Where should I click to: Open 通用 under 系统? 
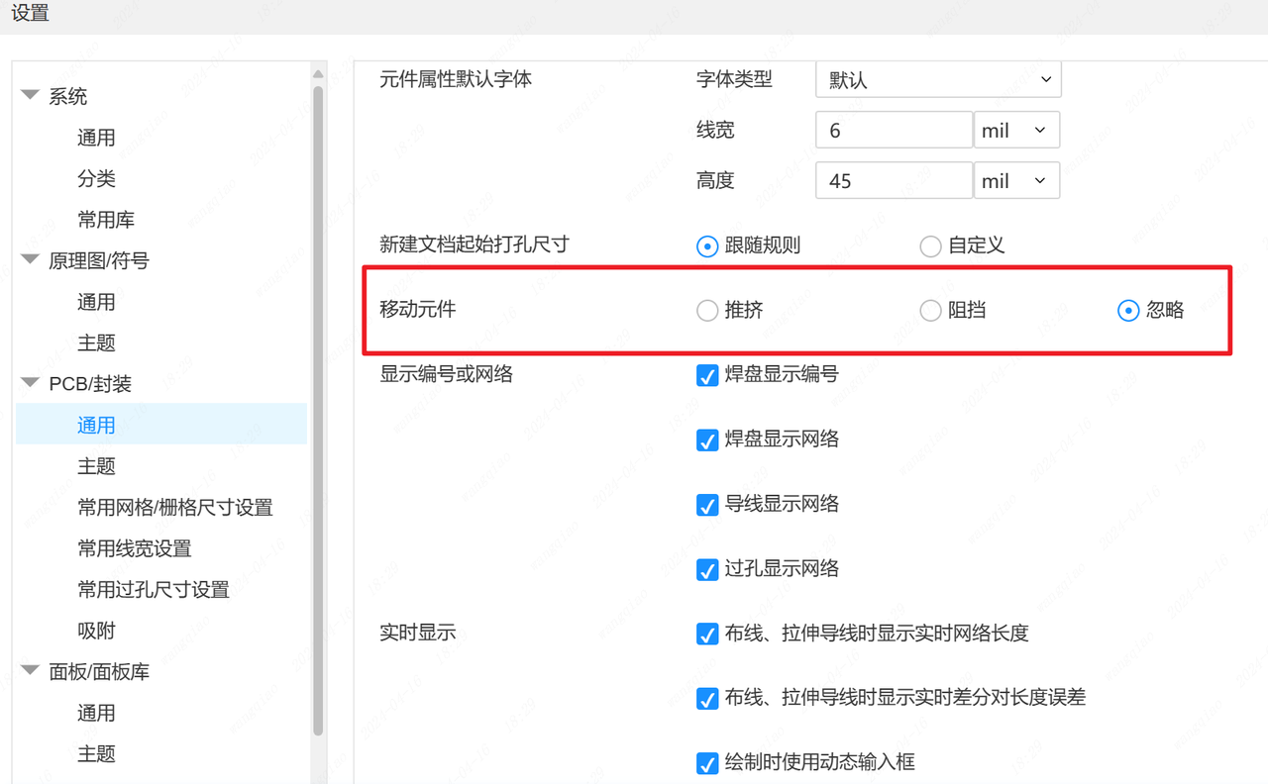(96, 138)
